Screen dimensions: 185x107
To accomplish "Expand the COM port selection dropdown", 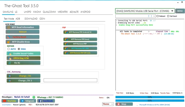I will (x=172, y=11).
